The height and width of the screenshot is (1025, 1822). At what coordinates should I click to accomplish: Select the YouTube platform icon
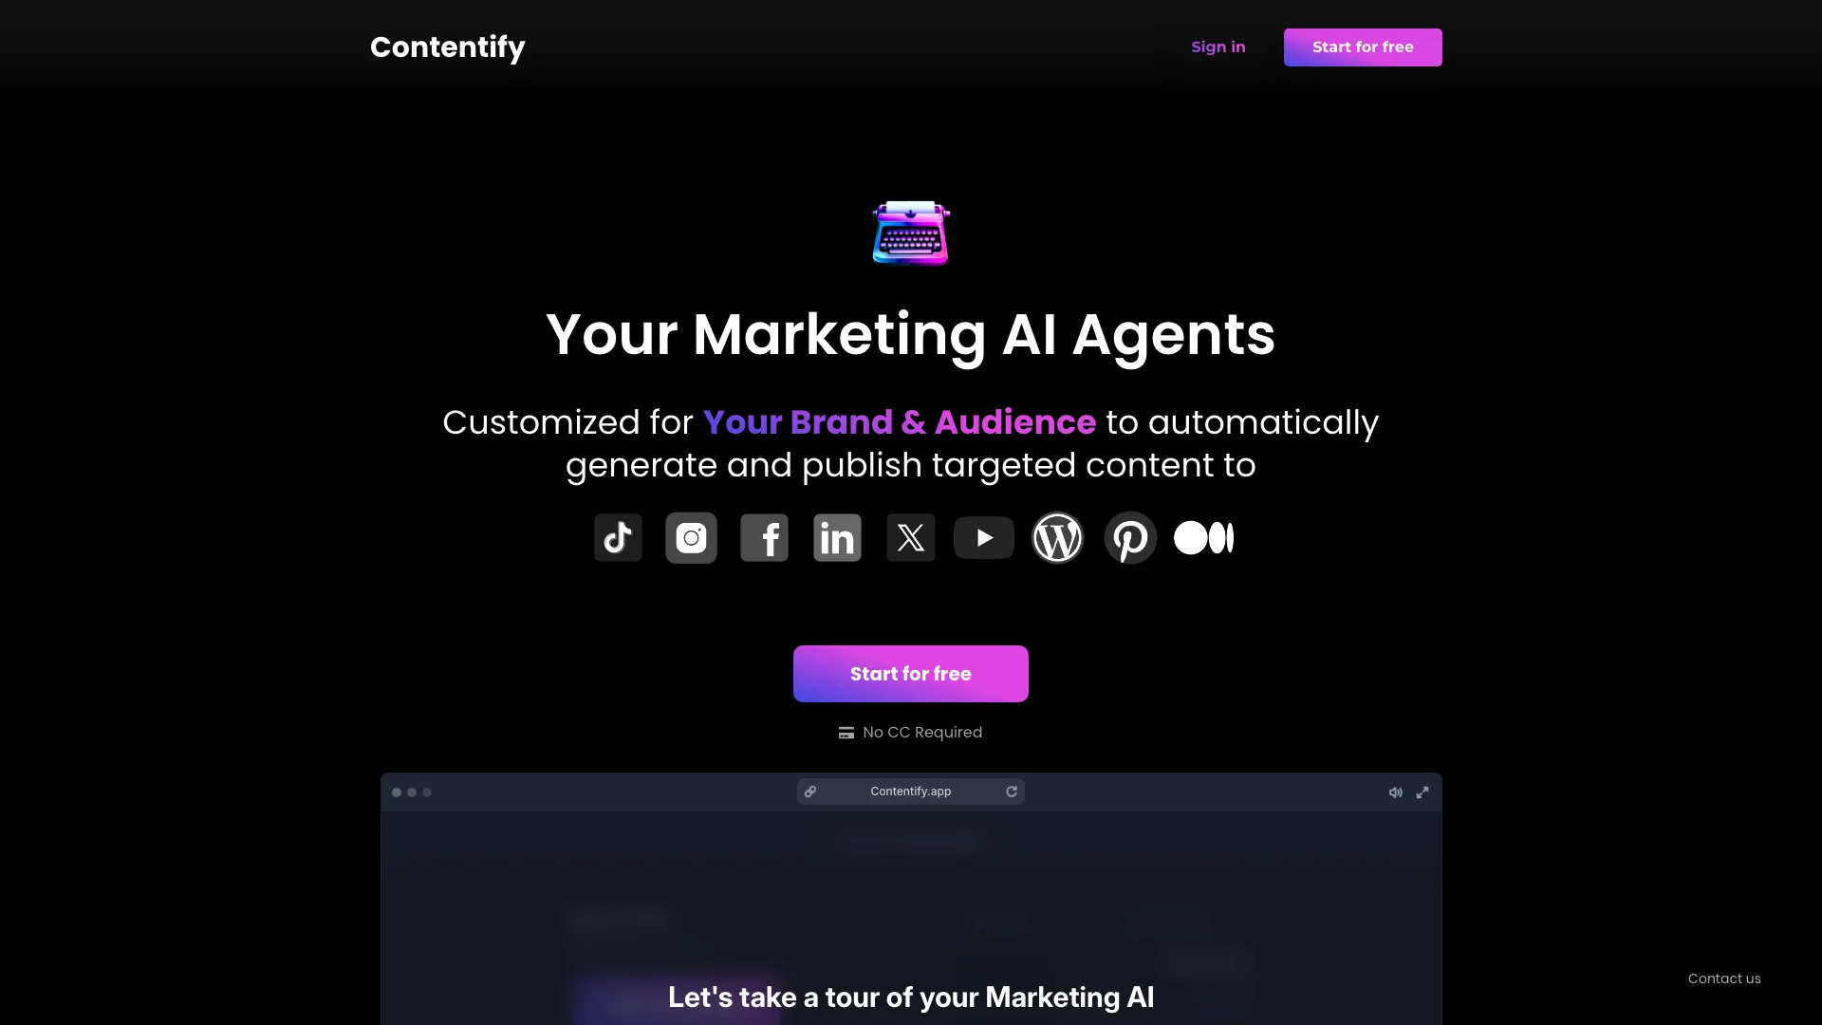click(x=983, y=537)
